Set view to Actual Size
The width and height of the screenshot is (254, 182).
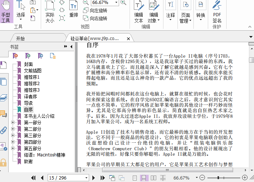50,12
